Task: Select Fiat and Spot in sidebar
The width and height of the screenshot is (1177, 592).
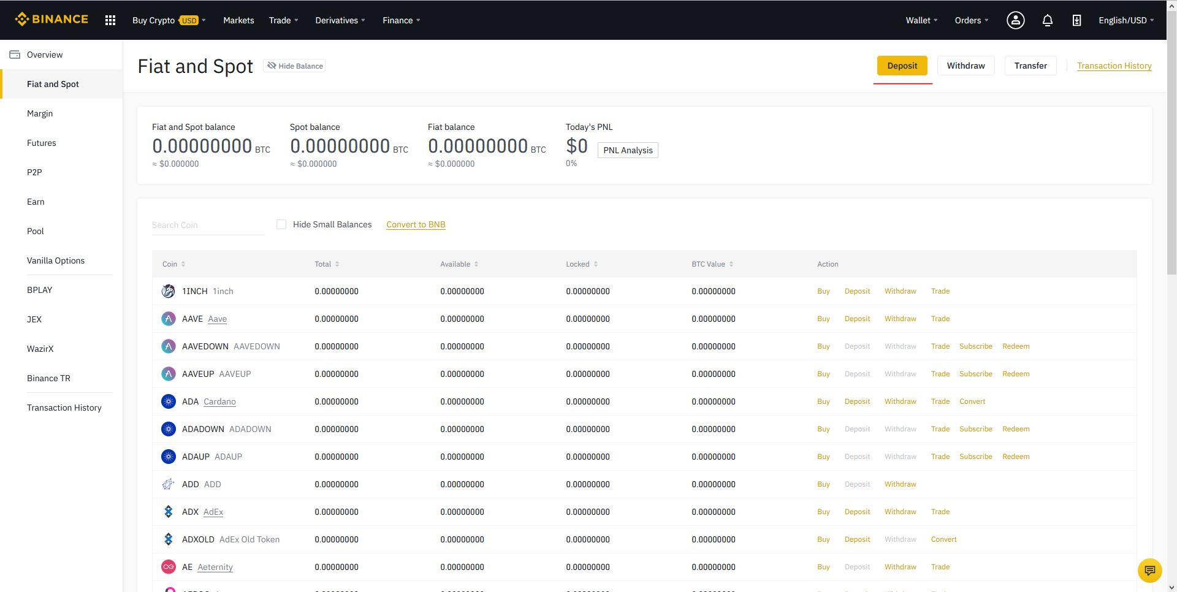Action: pos(61,84)
